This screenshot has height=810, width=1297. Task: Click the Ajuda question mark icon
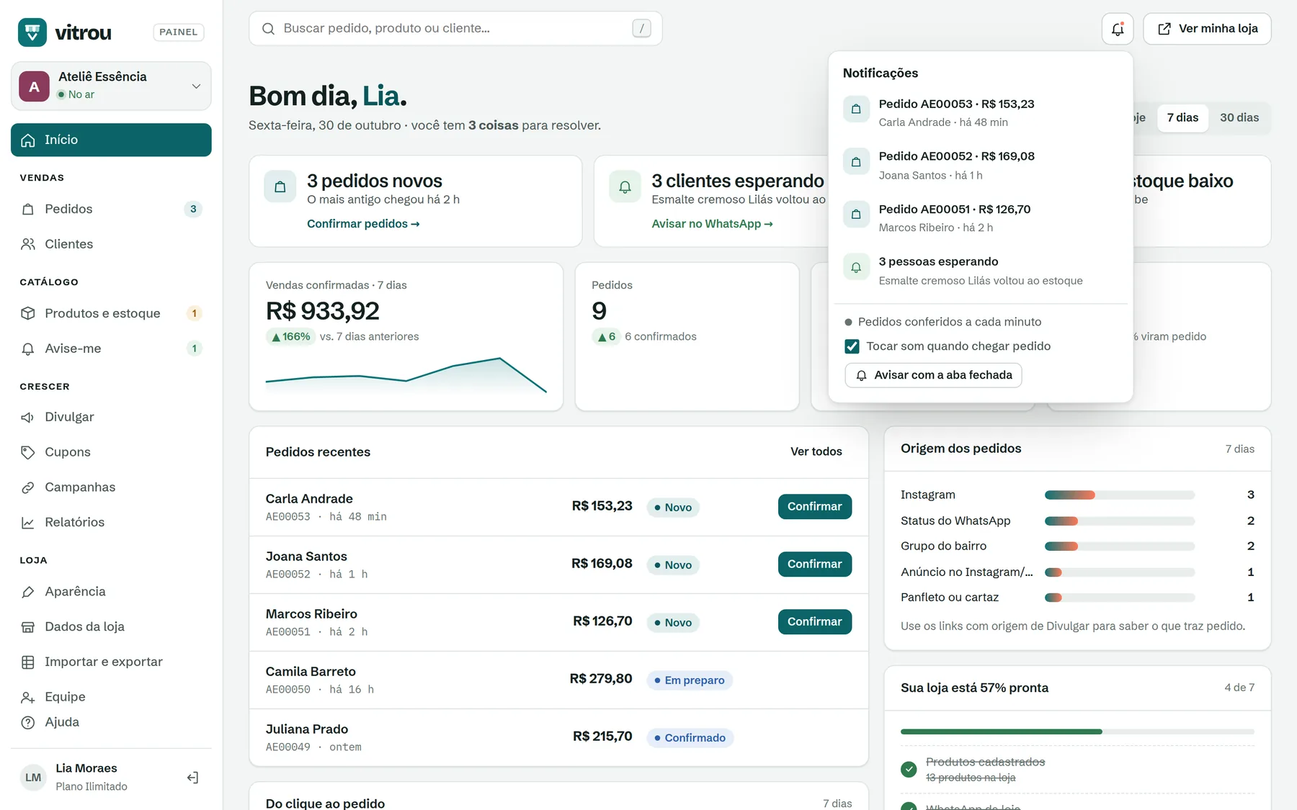(x=28, y=722)
